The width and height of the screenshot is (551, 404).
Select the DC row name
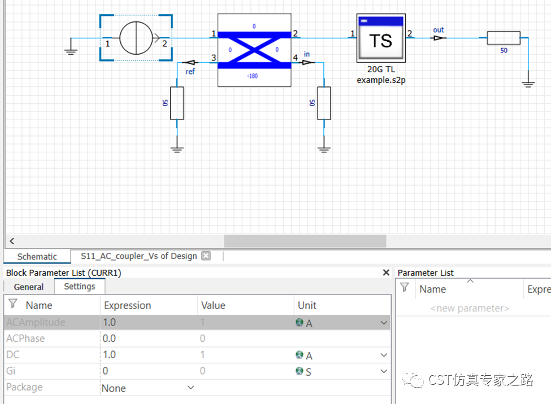pyautogui.click(x=12, y=354)
